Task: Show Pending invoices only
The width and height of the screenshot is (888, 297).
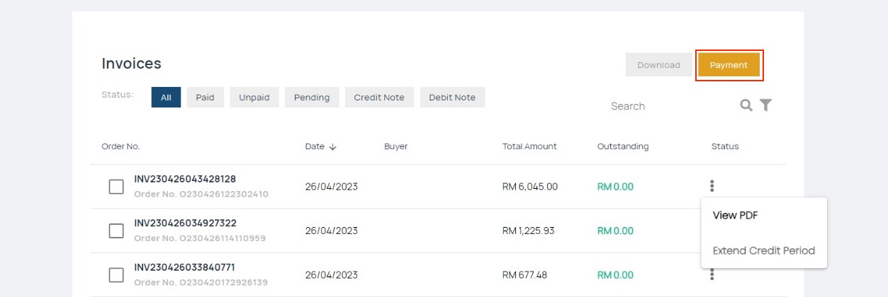Action: pyautogui.click(x=312, y=98)
